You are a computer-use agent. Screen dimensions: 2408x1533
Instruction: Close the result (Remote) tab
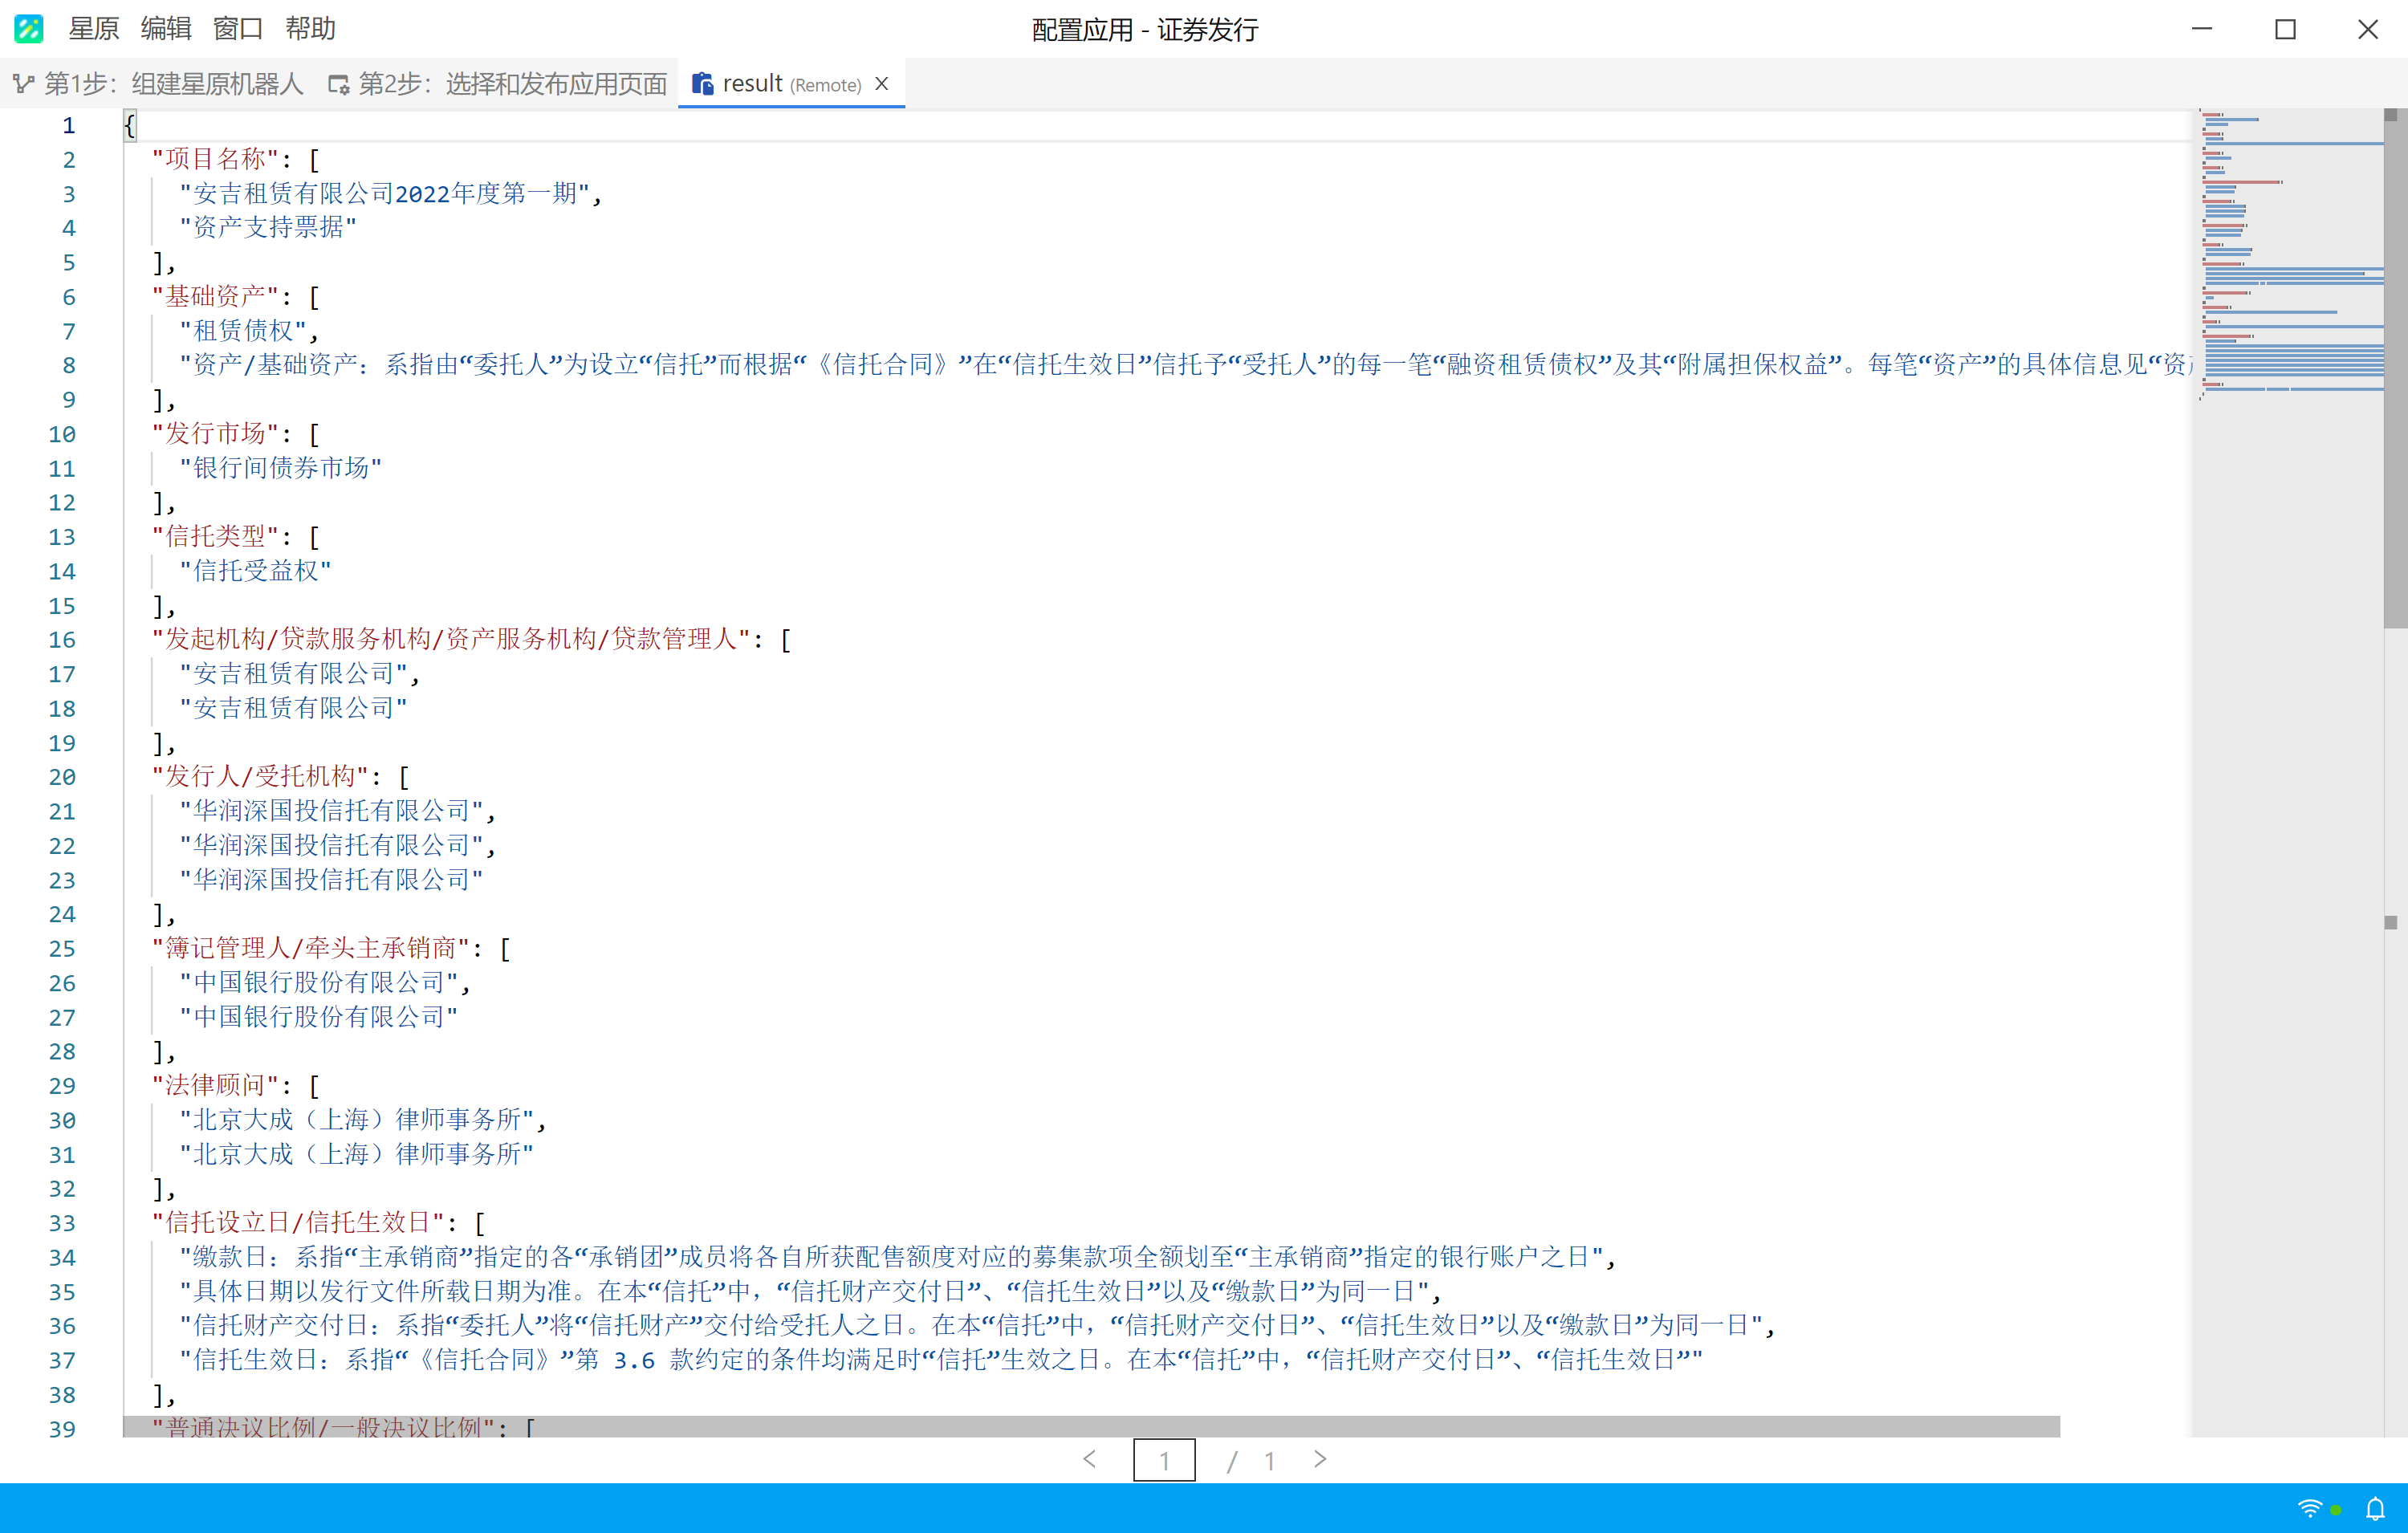882,84
